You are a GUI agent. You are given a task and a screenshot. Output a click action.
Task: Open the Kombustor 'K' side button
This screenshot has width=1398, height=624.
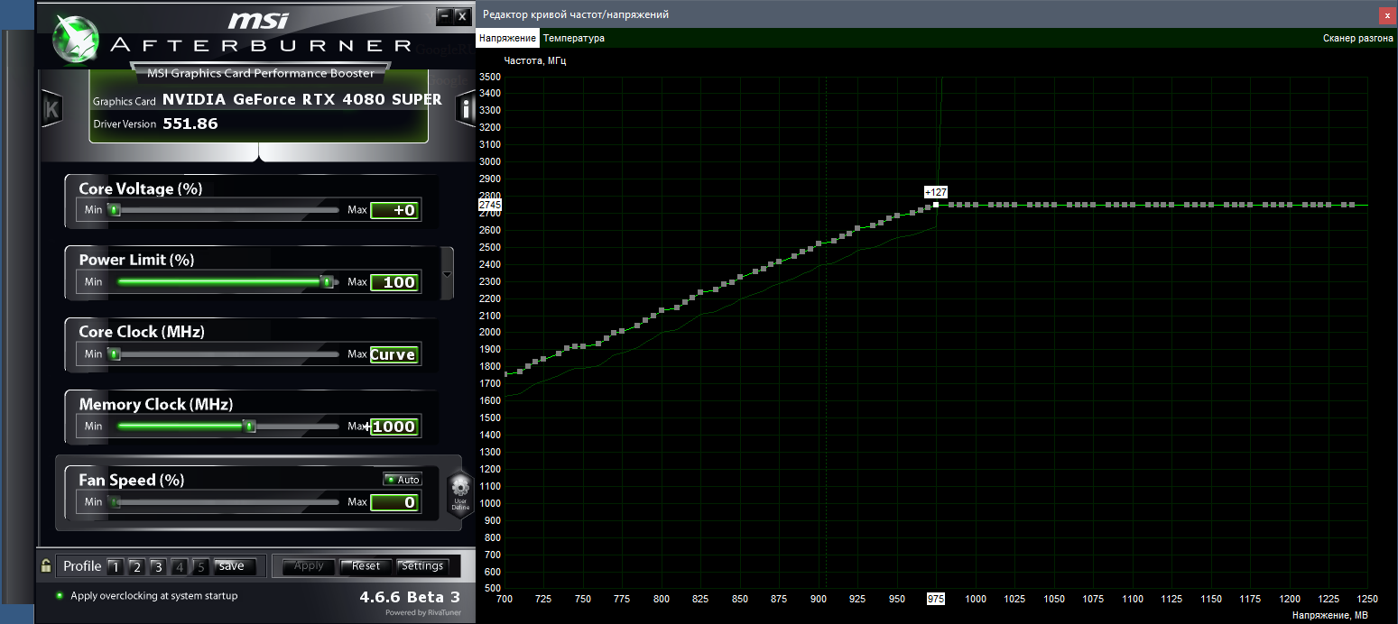click(51, 109)
